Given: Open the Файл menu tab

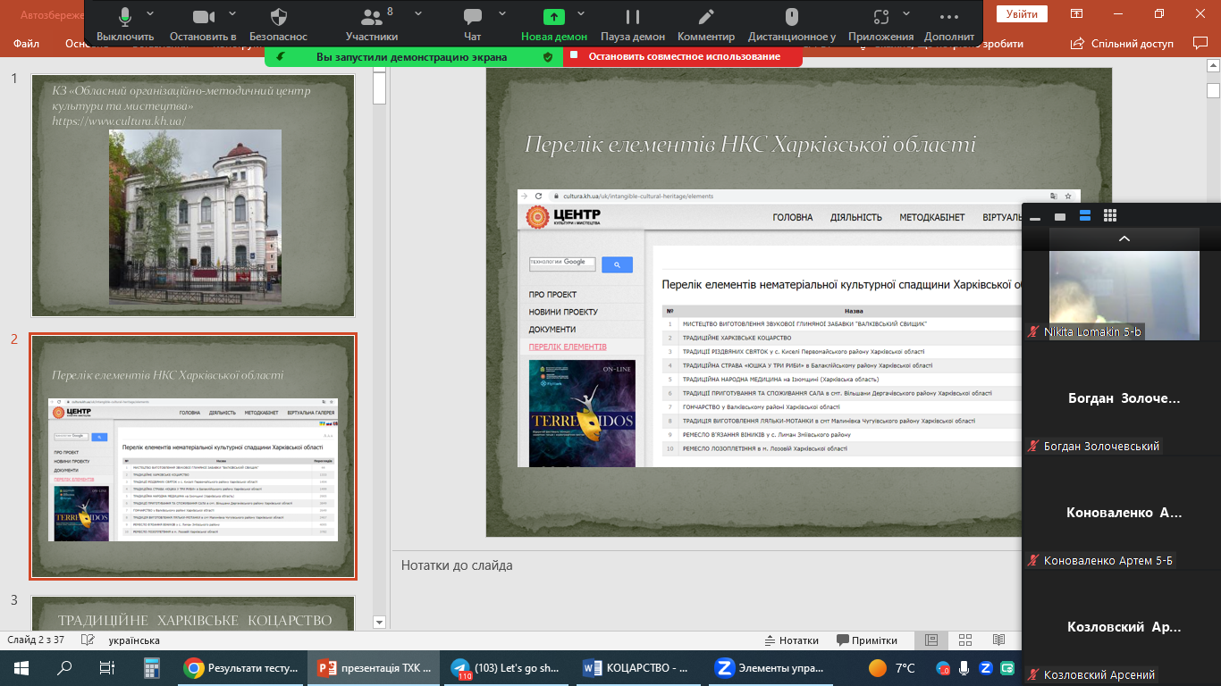Looking at the screenshot, I should click(x=27, y=43).
